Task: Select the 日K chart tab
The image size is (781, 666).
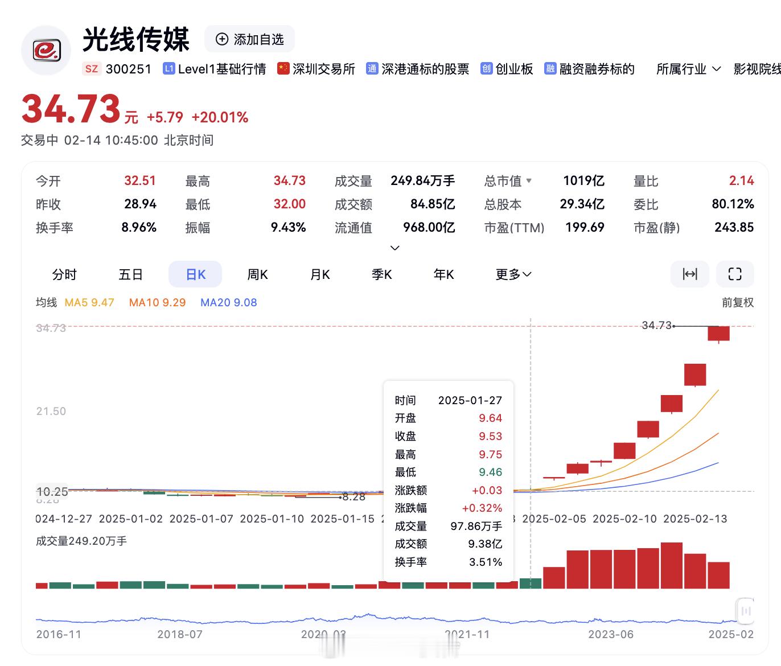Action: (195, 274)
